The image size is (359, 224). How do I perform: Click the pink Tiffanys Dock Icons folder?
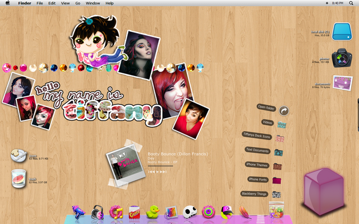280,139
